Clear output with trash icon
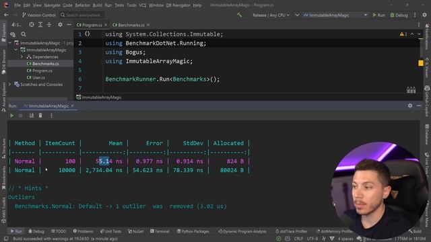Screen dimensions: 431x242 pos(40,116)
